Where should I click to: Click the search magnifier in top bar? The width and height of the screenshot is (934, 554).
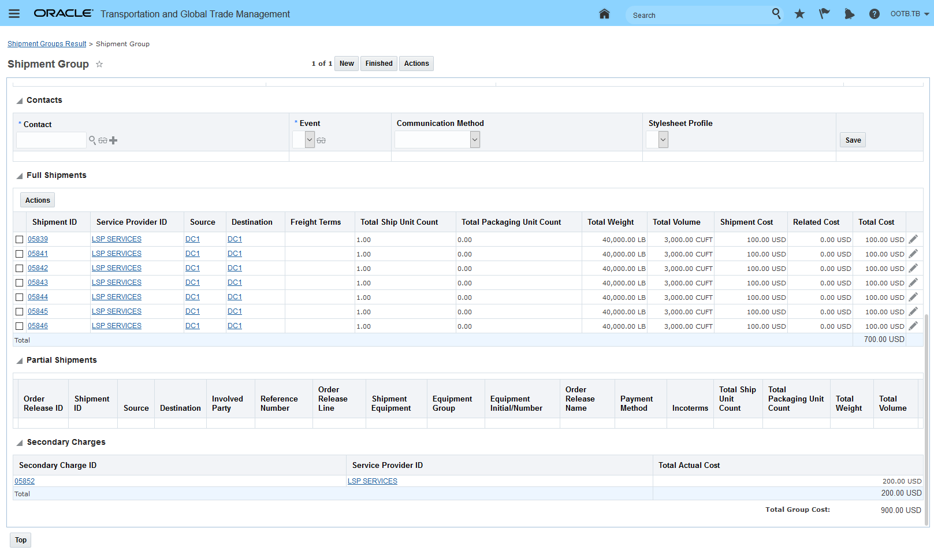pyautogui.click(x=776, y=13)
